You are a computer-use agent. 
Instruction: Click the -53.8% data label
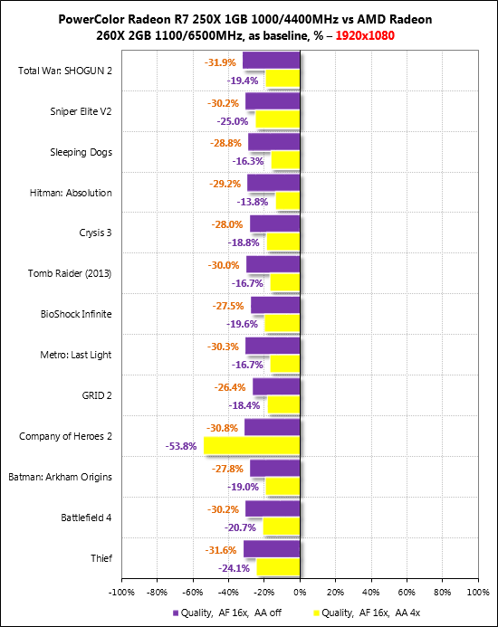coord(181,446)
